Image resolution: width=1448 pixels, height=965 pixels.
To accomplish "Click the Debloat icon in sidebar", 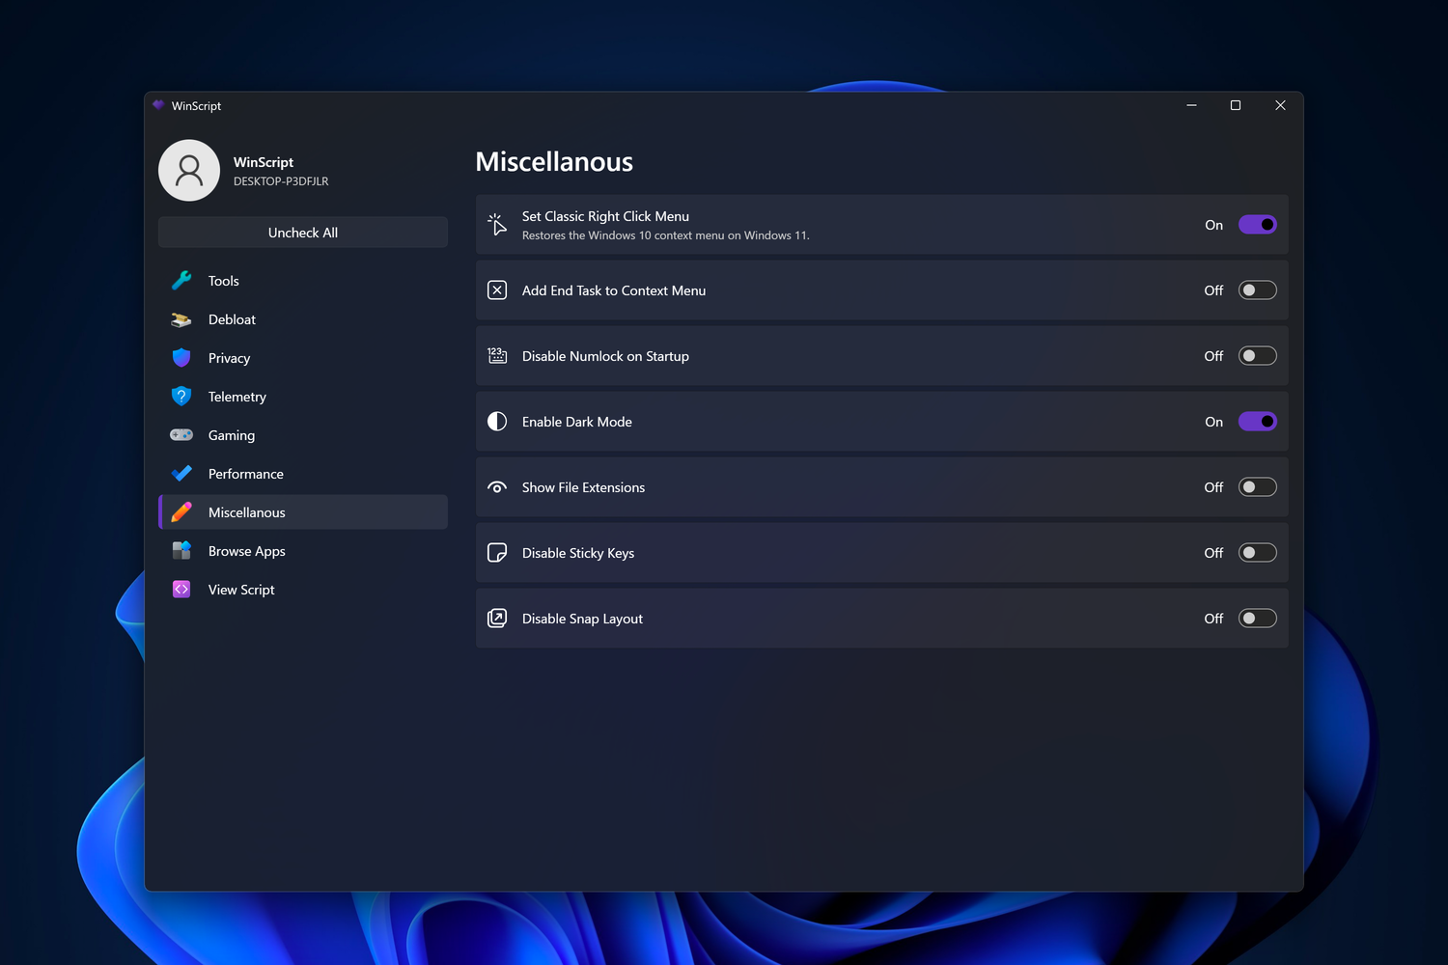I will [x=181, y=319].
